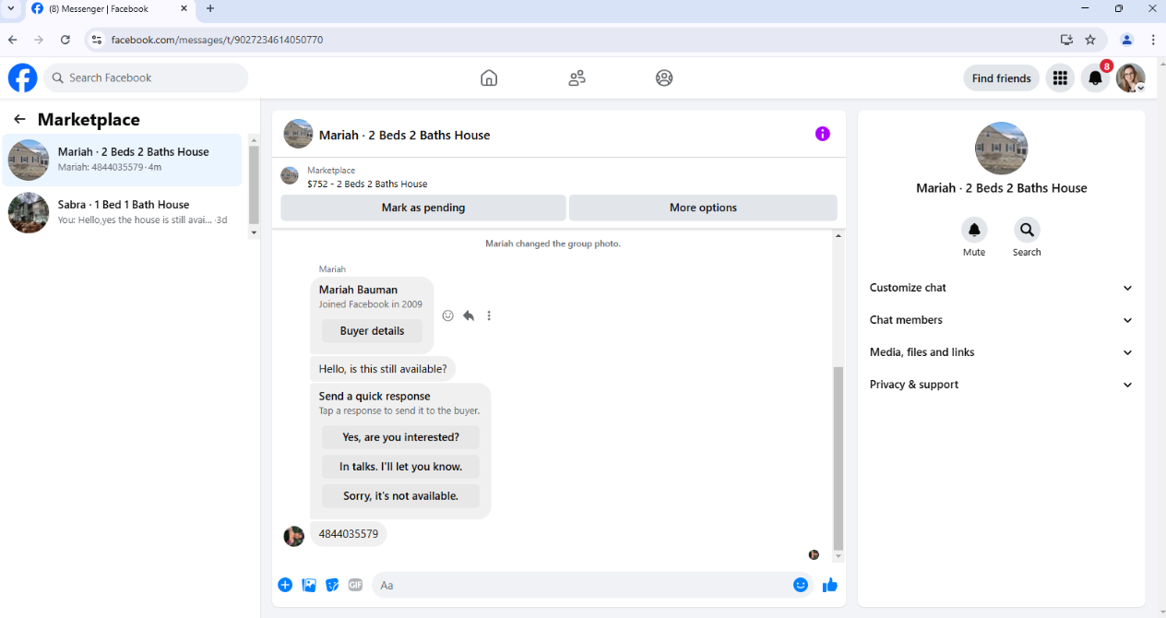Search in conversation with magnifier icon
The image size is (1166, 618).
pyautogui.click(x=1027, y=230)
